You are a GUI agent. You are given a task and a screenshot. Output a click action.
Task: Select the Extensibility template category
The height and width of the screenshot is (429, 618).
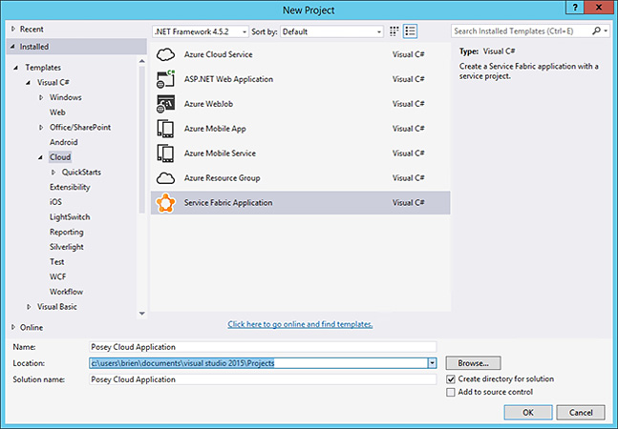(70, 187)
